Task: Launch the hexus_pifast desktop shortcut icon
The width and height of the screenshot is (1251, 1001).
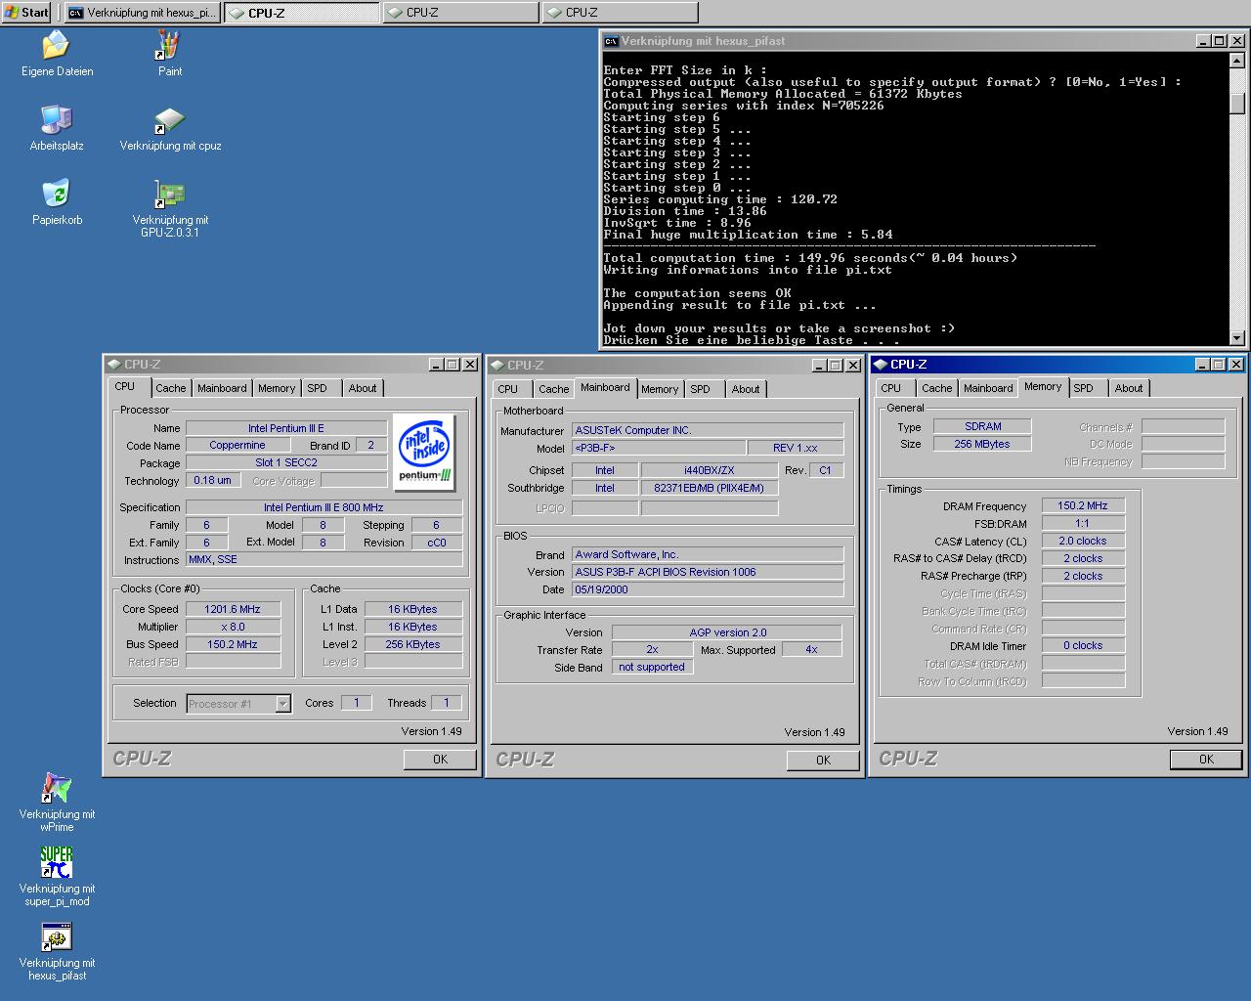Action: coord(57,936)
